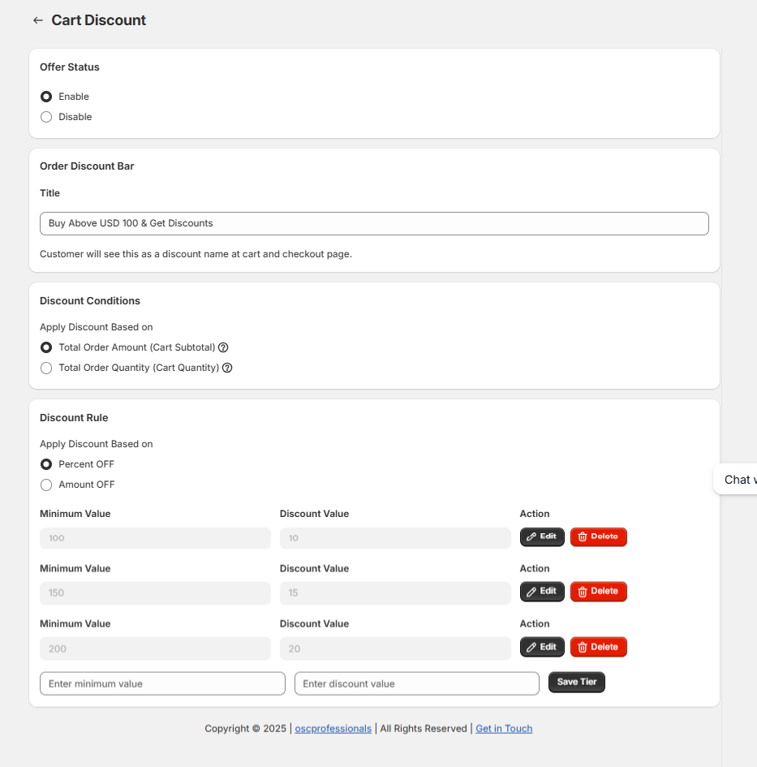
Task: Edit the tier with minimum value 100
Action: tap(542, 537)
